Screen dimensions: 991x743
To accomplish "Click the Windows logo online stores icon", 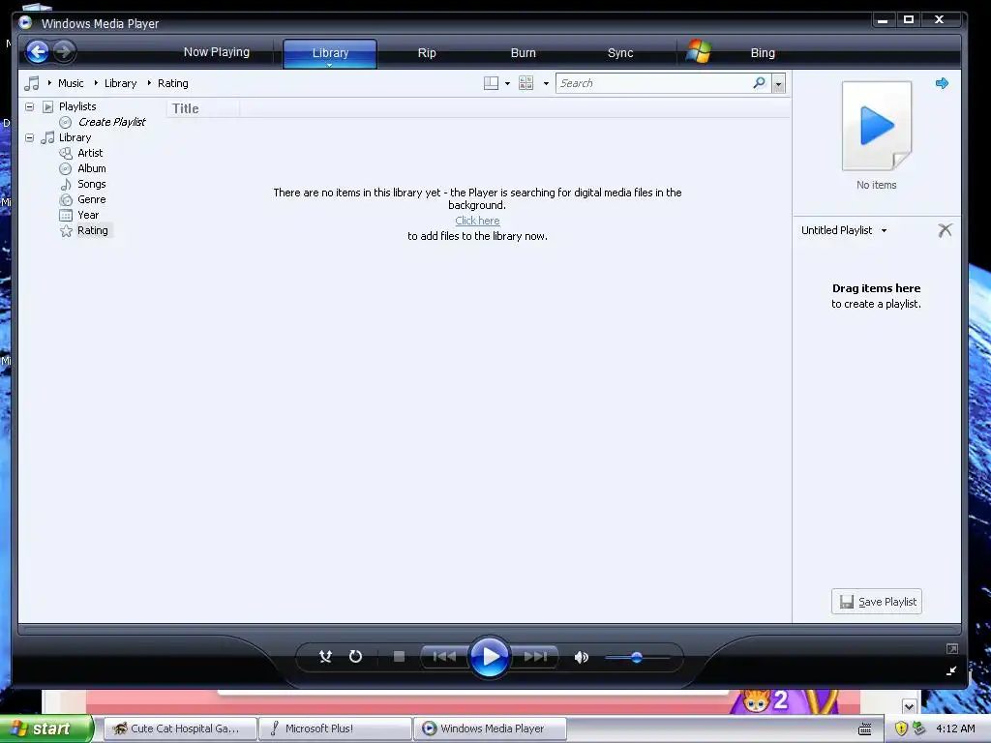I will click(699, 52).
